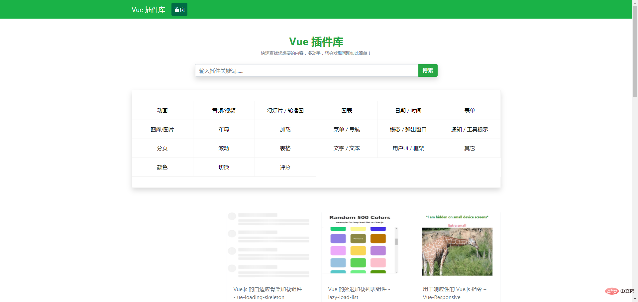Select the 分页 category
Screen dimensions: 638x302
click(162, 148)
